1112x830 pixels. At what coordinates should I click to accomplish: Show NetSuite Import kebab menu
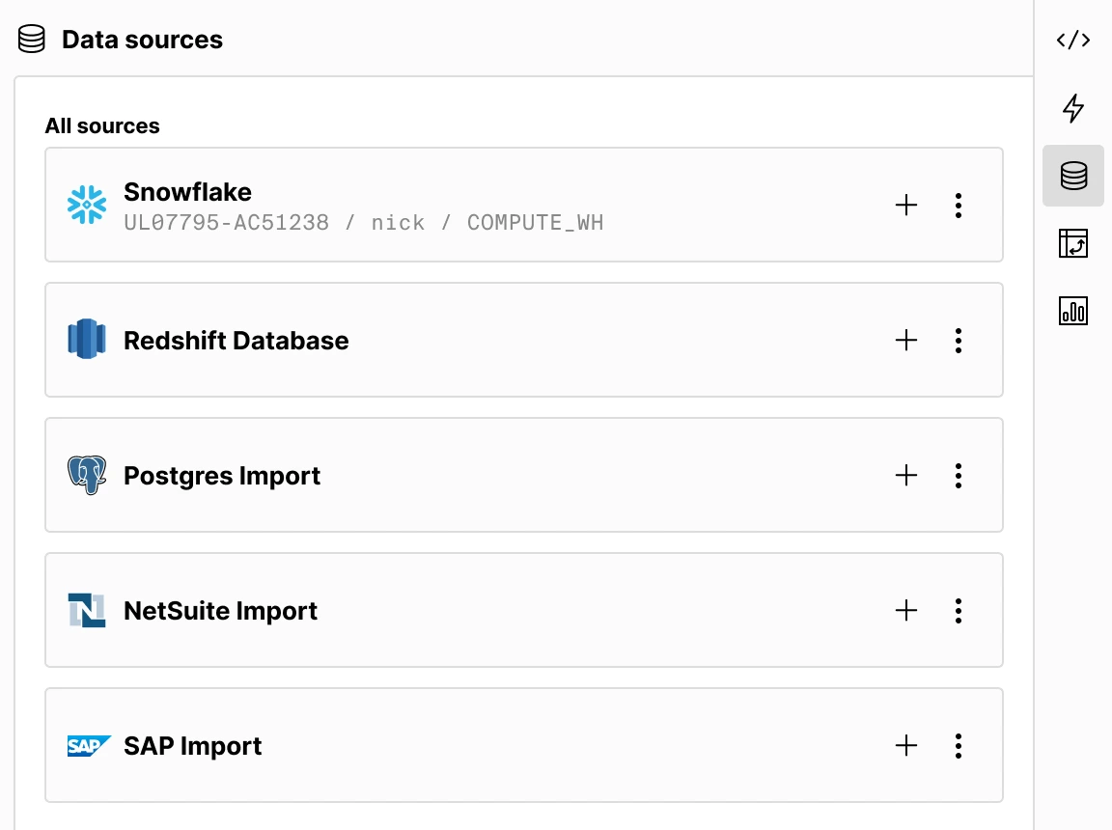(959, 610)
